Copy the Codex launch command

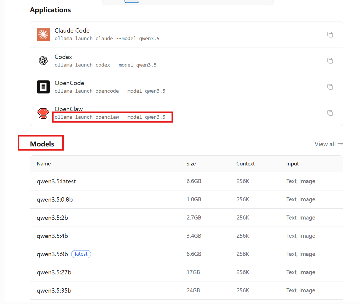tap(330, 61)
